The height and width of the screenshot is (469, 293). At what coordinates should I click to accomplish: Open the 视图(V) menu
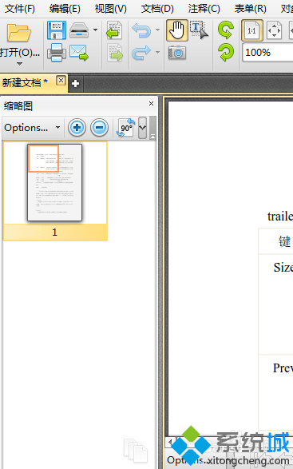110,8
